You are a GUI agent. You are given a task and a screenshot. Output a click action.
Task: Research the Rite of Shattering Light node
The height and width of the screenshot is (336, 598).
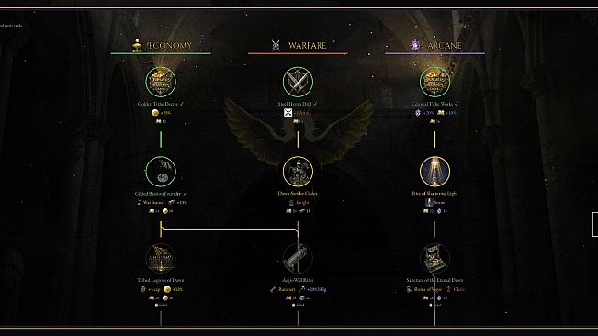[x=434, y=172]
